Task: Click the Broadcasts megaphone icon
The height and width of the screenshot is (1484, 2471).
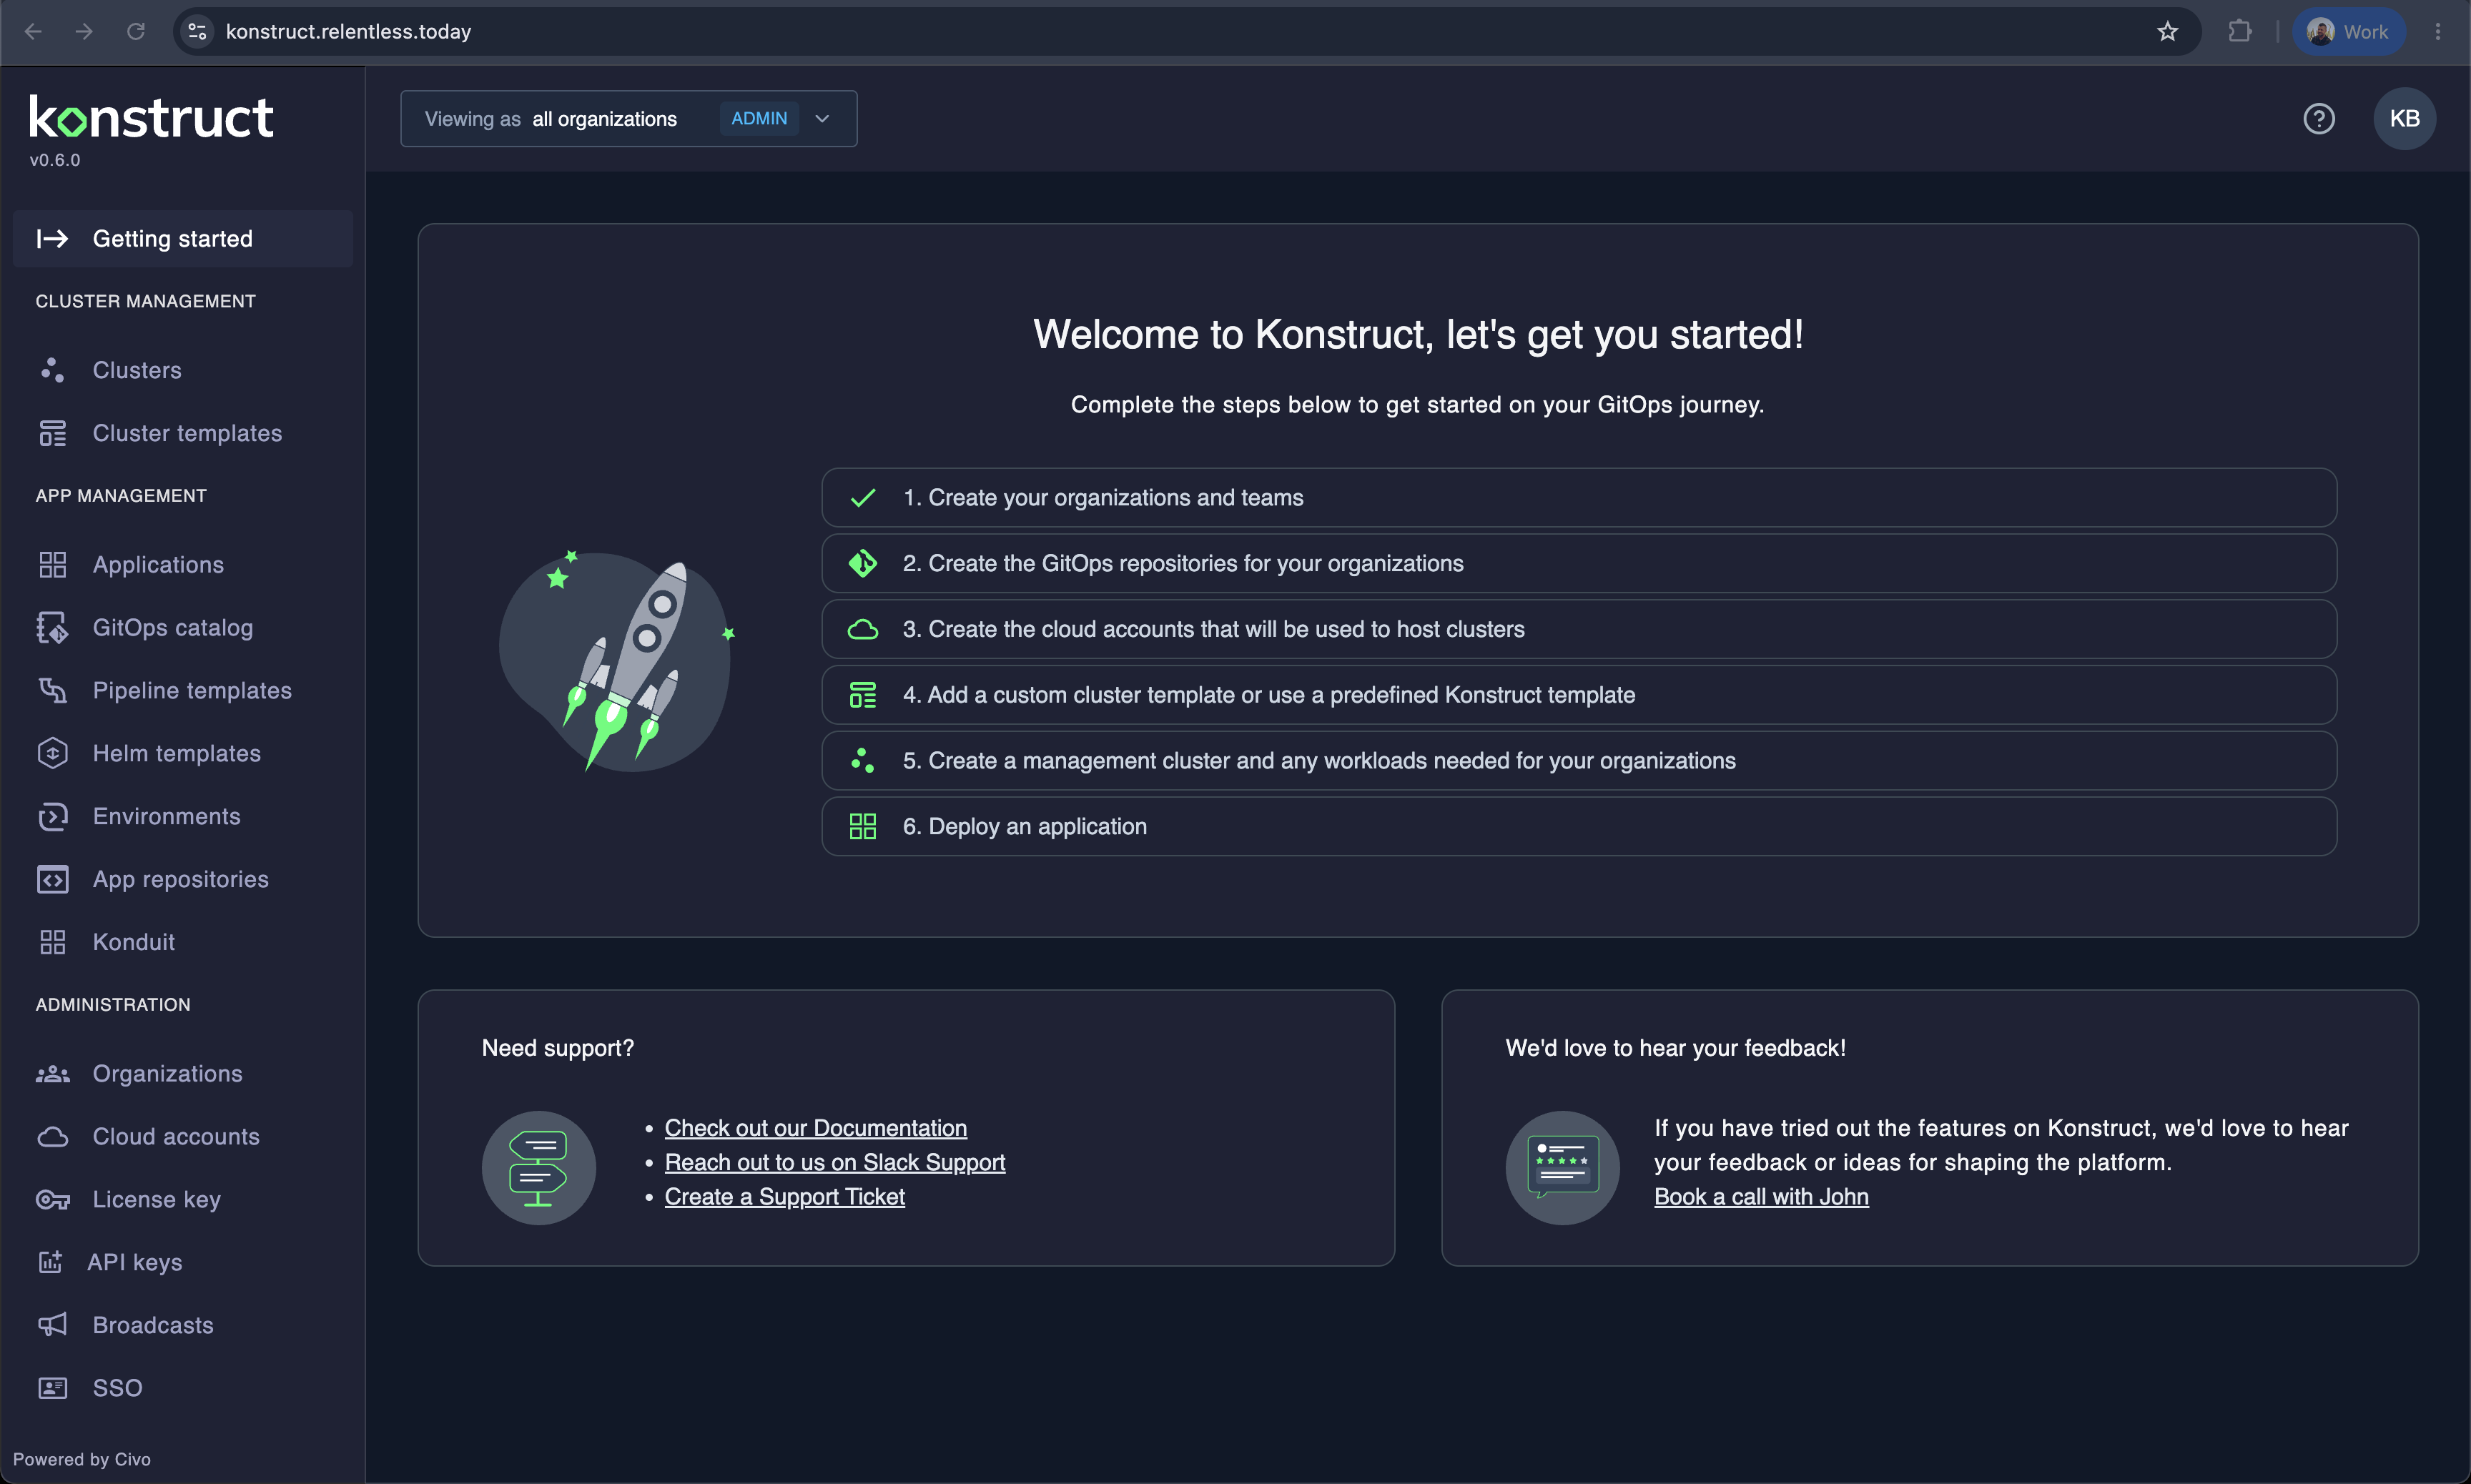Action: [x=52, y=1325]
